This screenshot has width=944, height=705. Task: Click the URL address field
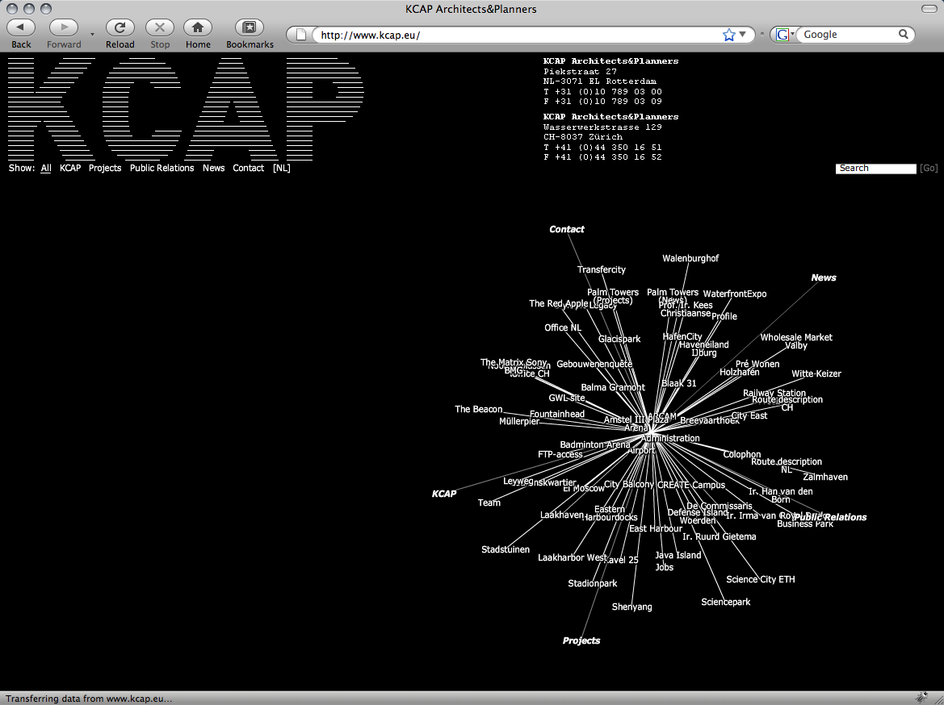click(517, 35)
